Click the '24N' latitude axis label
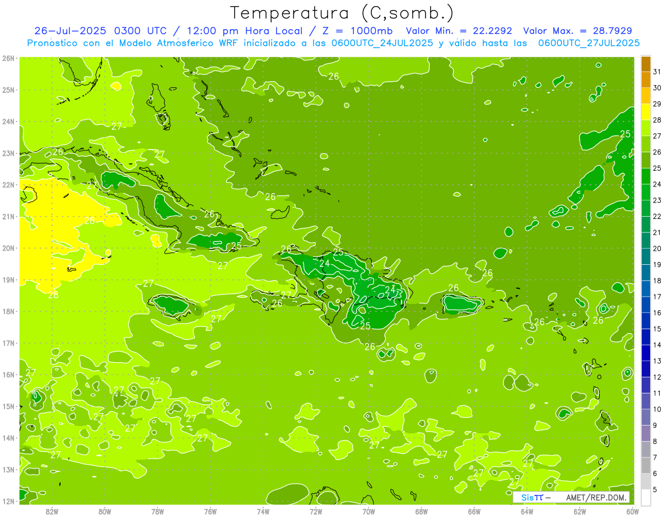This screenshot has width=672, height=519. click(x=8, y=121)
